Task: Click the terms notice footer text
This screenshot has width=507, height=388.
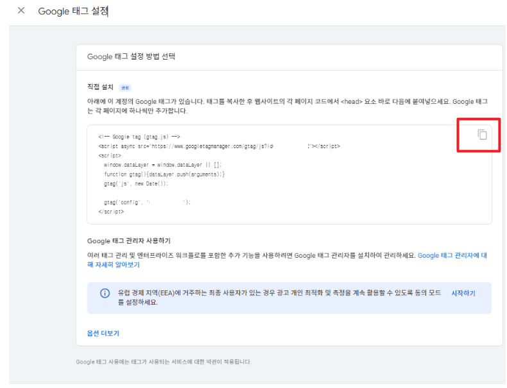Action: click(x=164, y=362)
